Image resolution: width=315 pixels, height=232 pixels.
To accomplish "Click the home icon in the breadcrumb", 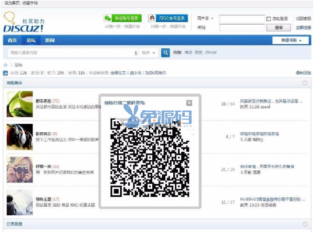I will tap(6, 65).
